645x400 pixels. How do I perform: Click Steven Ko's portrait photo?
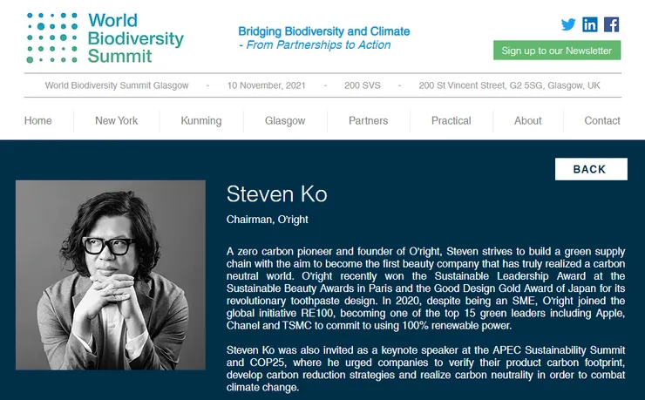pos(111,275)
